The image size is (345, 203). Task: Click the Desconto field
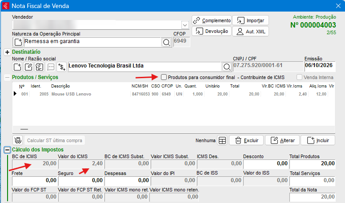pyautogui.click(x=266, y=163)
